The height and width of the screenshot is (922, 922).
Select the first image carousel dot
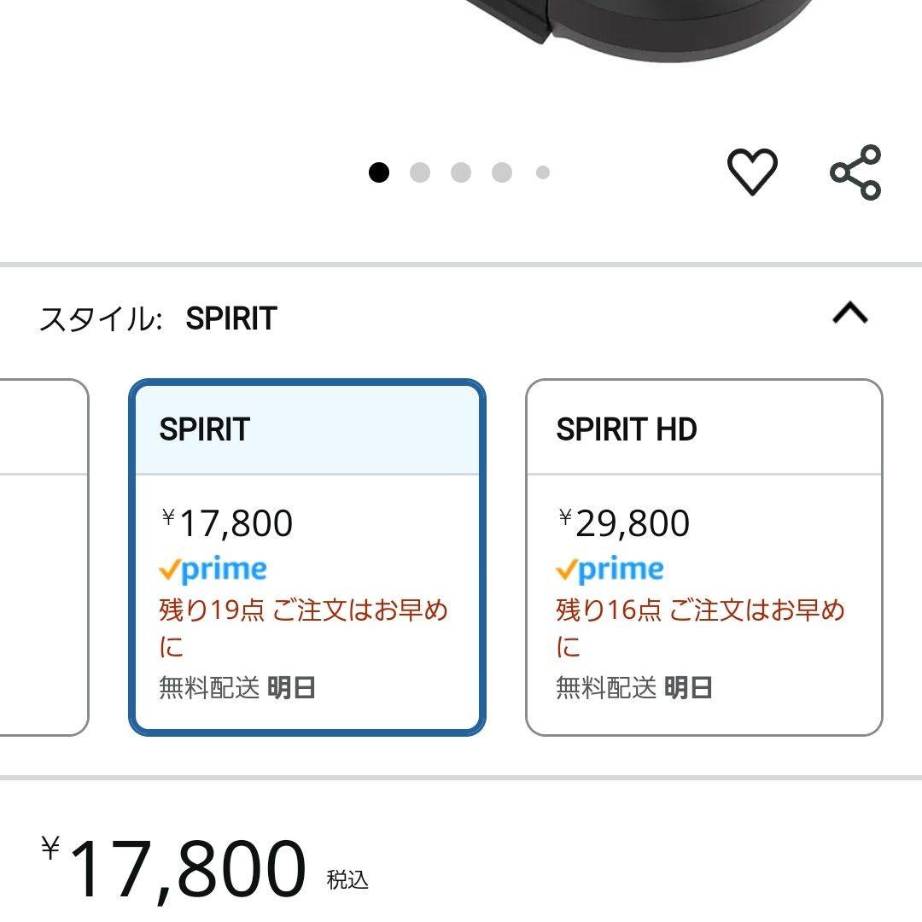click(378, 173)
